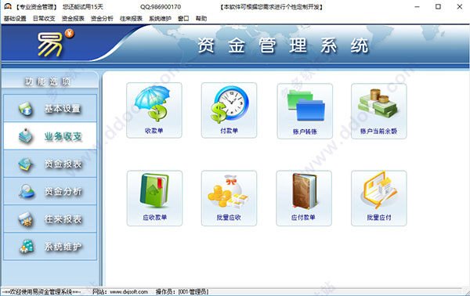This screenshot has width=470, height=296.
Task: Click the 应付款单 label text
Action: coord(303,218)
